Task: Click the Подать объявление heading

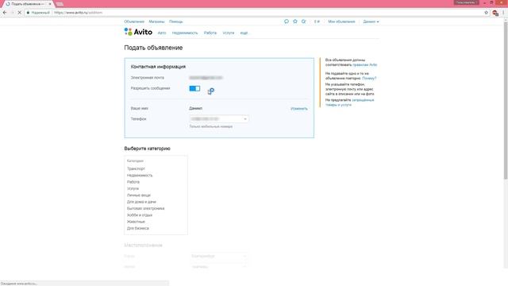Action: (153, 48)
